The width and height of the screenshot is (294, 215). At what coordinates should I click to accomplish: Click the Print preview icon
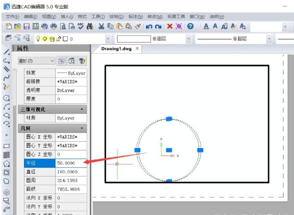click(63, 26)
